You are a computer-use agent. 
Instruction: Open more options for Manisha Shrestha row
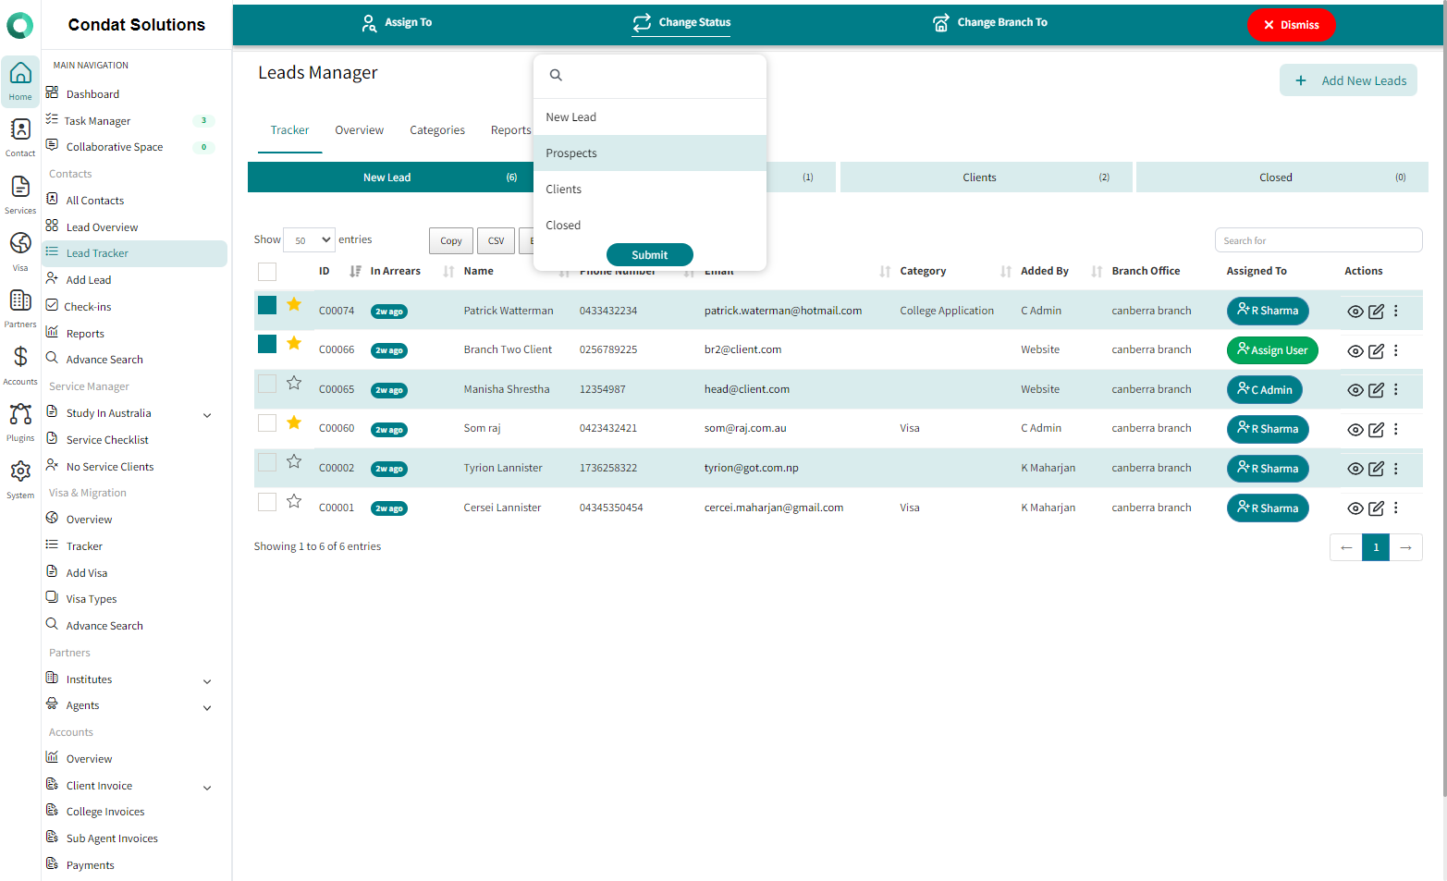(x=1396, y=390)
